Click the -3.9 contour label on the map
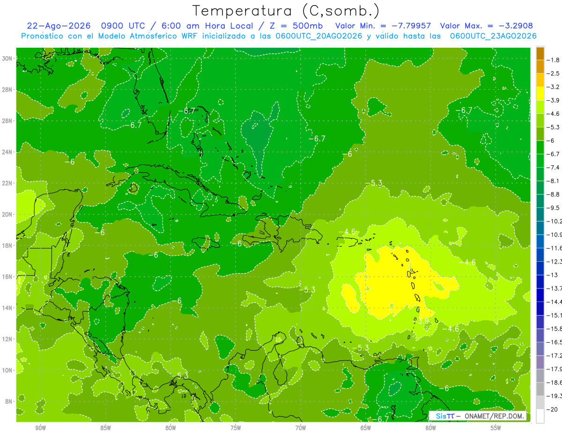 (422, 321)
